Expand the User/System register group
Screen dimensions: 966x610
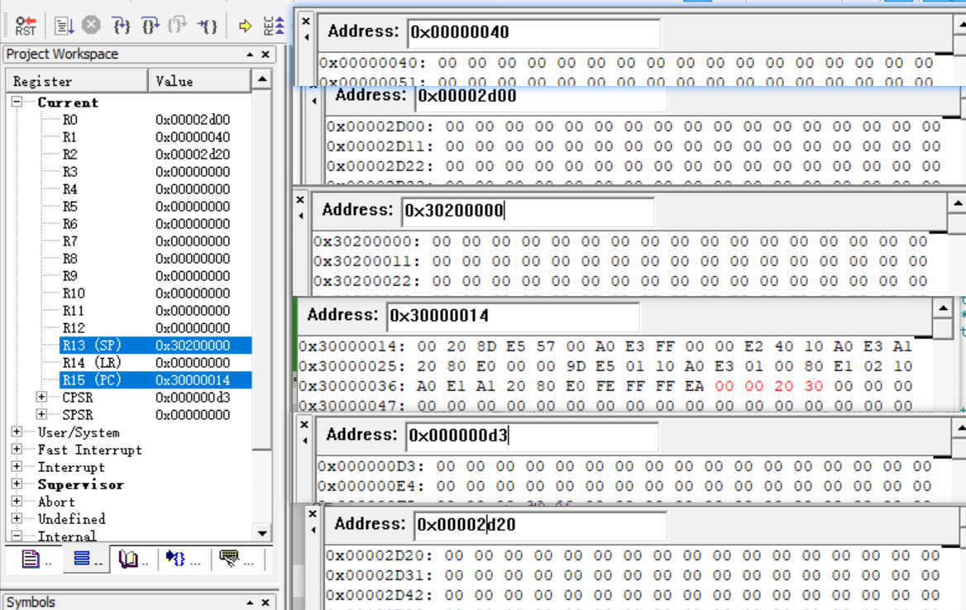(x=17, y=432)
